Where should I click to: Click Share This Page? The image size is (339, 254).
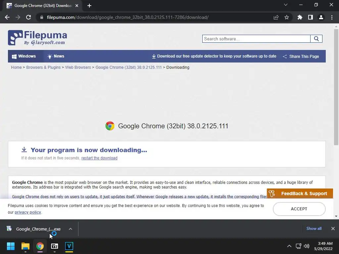(301, 56)
